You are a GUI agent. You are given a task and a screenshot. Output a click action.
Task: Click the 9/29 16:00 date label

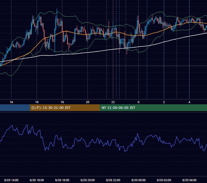pyautogui.click(x=37, y=180)
